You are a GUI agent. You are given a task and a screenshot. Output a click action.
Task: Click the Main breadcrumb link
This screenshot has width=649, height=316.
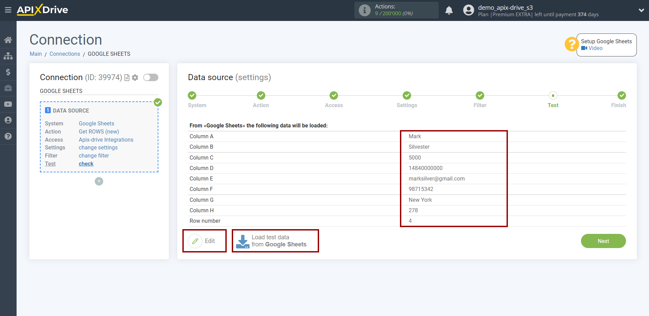(36, 54)
